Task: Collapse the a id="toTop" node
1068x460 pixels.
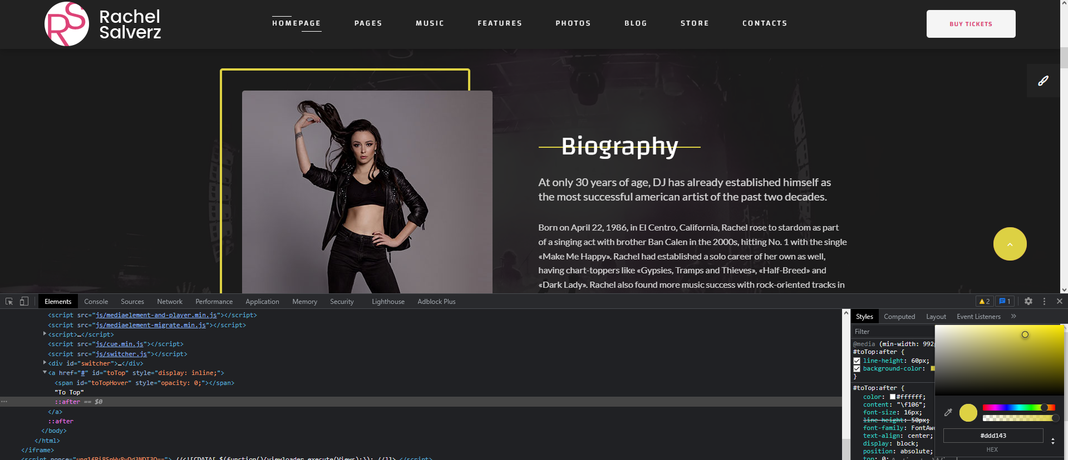Action: 45,373
